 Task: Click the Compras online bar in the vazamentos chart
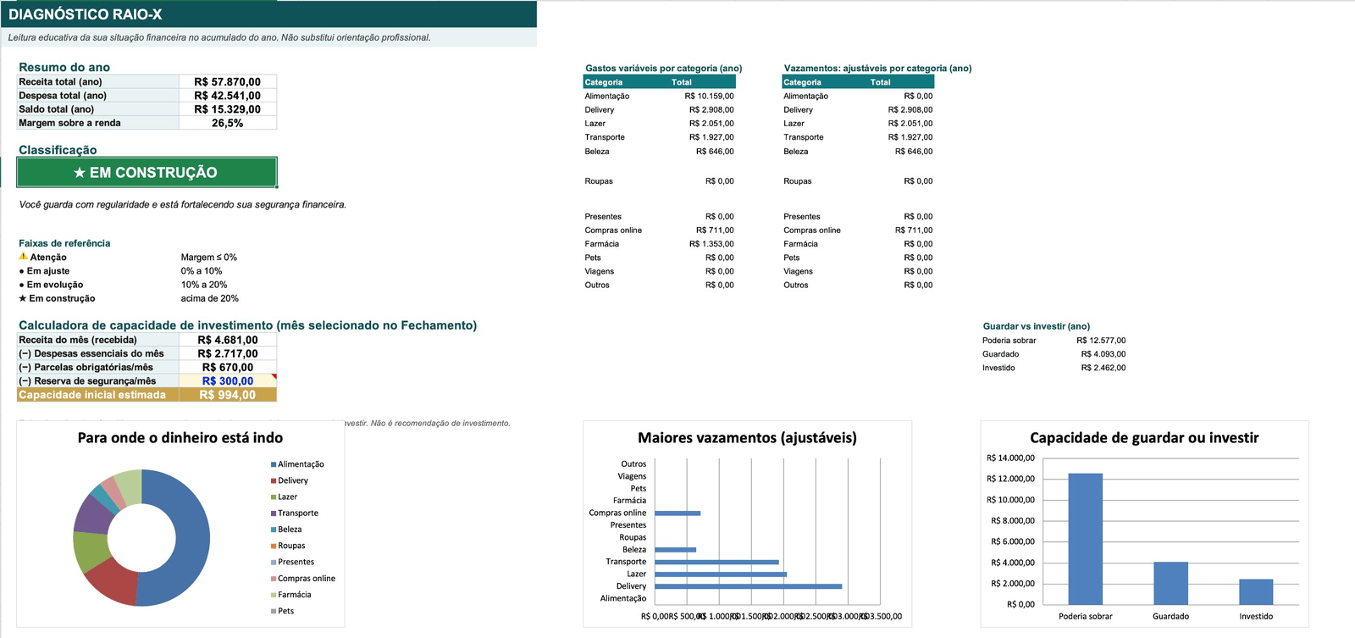coord(677,513)
